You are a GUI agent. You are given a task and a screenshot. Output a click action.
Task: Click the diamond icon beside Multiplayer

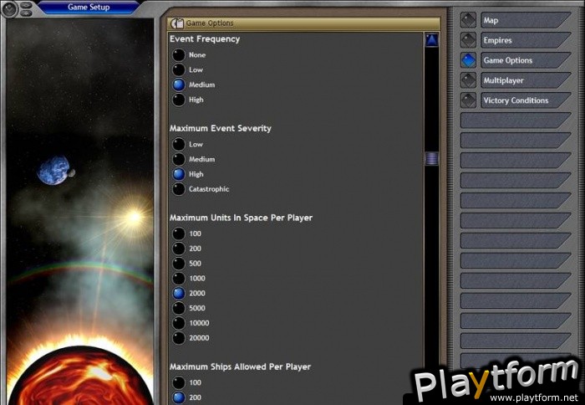coord(468,80)
